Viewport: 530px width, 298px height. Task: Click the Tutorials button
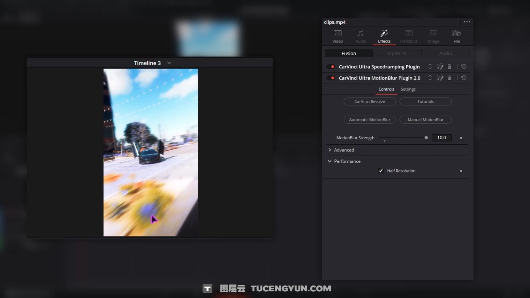[425, 102]
